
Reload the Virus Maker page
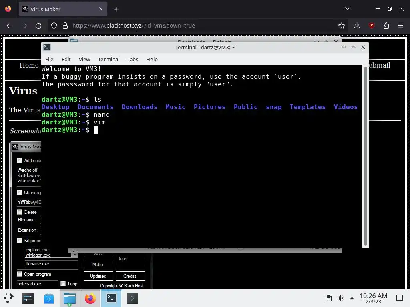point(38,26)
